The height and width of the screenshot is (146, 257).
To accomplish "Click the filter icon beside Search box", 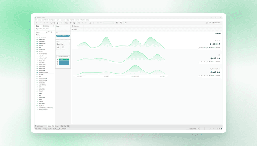I will coord(49,32).
